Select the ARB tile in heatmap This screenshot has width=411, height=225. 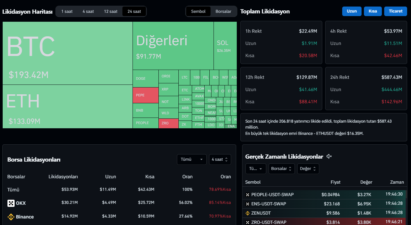click(x=185, y=108)
